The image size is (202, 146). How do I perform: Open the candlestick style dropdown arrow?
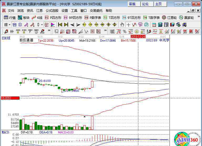coord(42,25)
